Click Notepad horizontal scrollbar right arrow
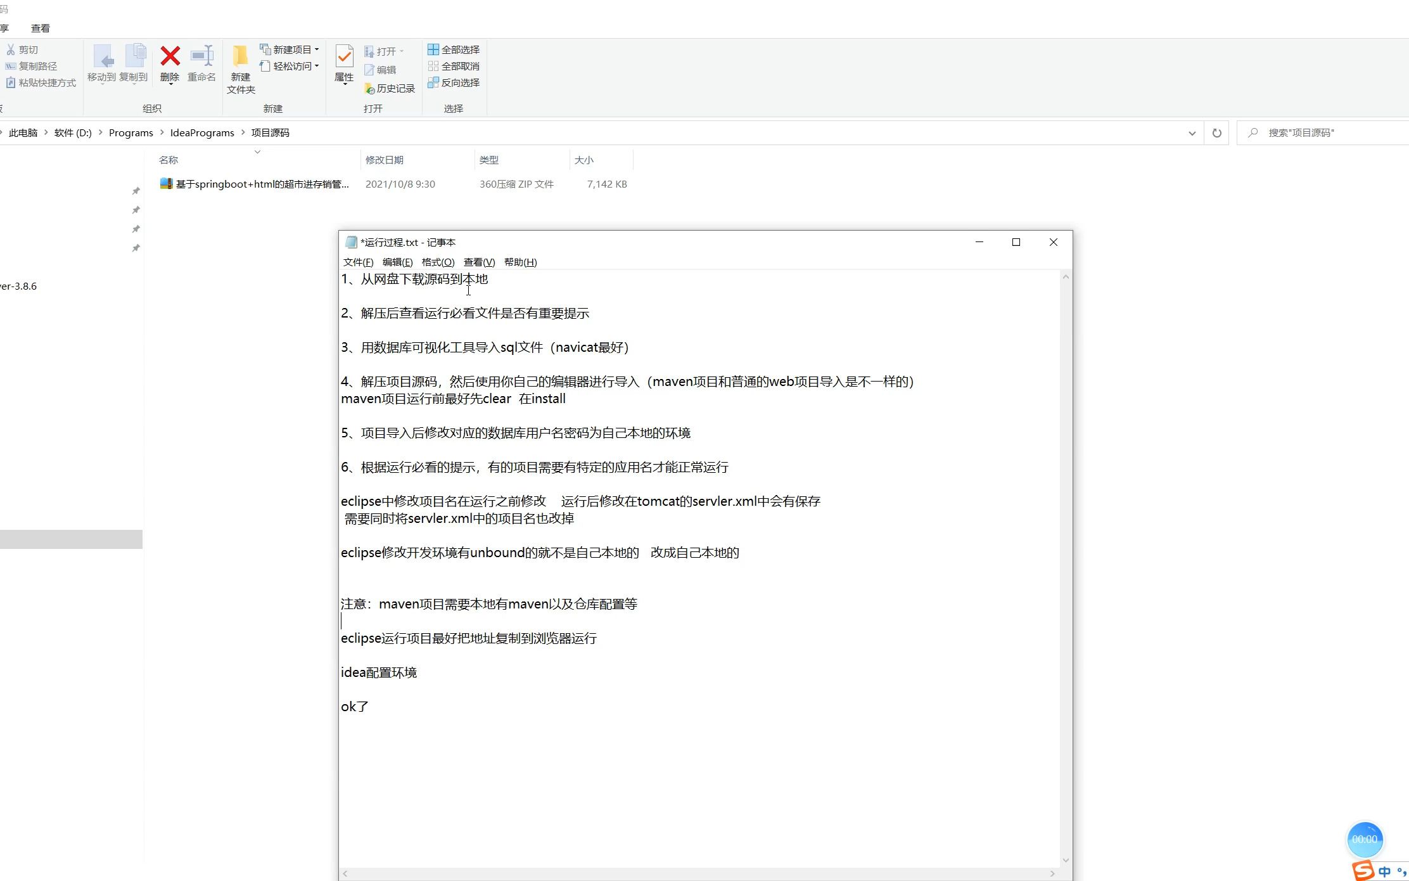The height and width of the screenshot is (881, 1409). (1052, 874)
